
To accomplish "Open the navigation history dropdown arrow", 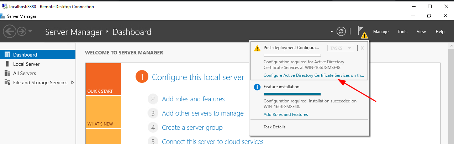I will click(30, 32).
